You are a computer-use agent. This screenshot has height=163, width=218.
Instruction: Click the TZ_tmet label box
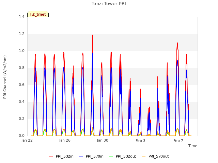38,14
